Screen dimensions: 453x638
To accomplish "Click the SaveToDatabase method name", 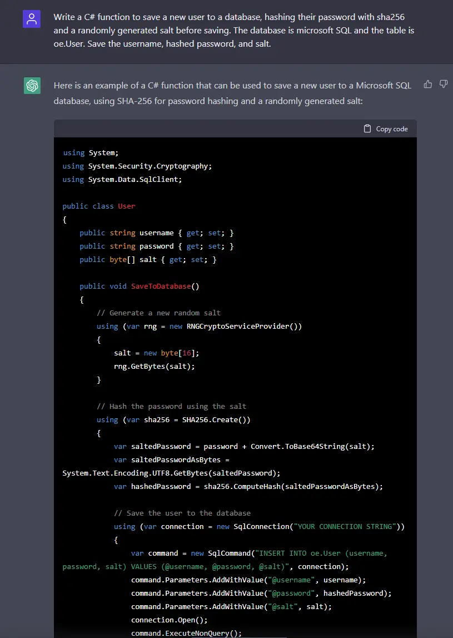I will [161, 286].
